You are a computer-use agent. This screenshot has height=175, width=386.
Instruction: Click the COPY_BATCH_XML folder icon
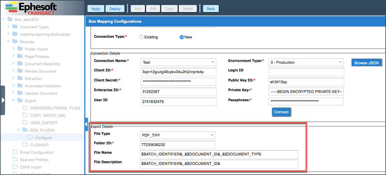[x=25, y=115]
